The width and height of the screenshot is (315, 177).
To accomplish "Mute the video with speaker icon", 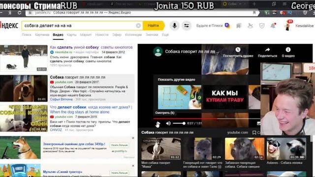I will [x=168, y=123].
